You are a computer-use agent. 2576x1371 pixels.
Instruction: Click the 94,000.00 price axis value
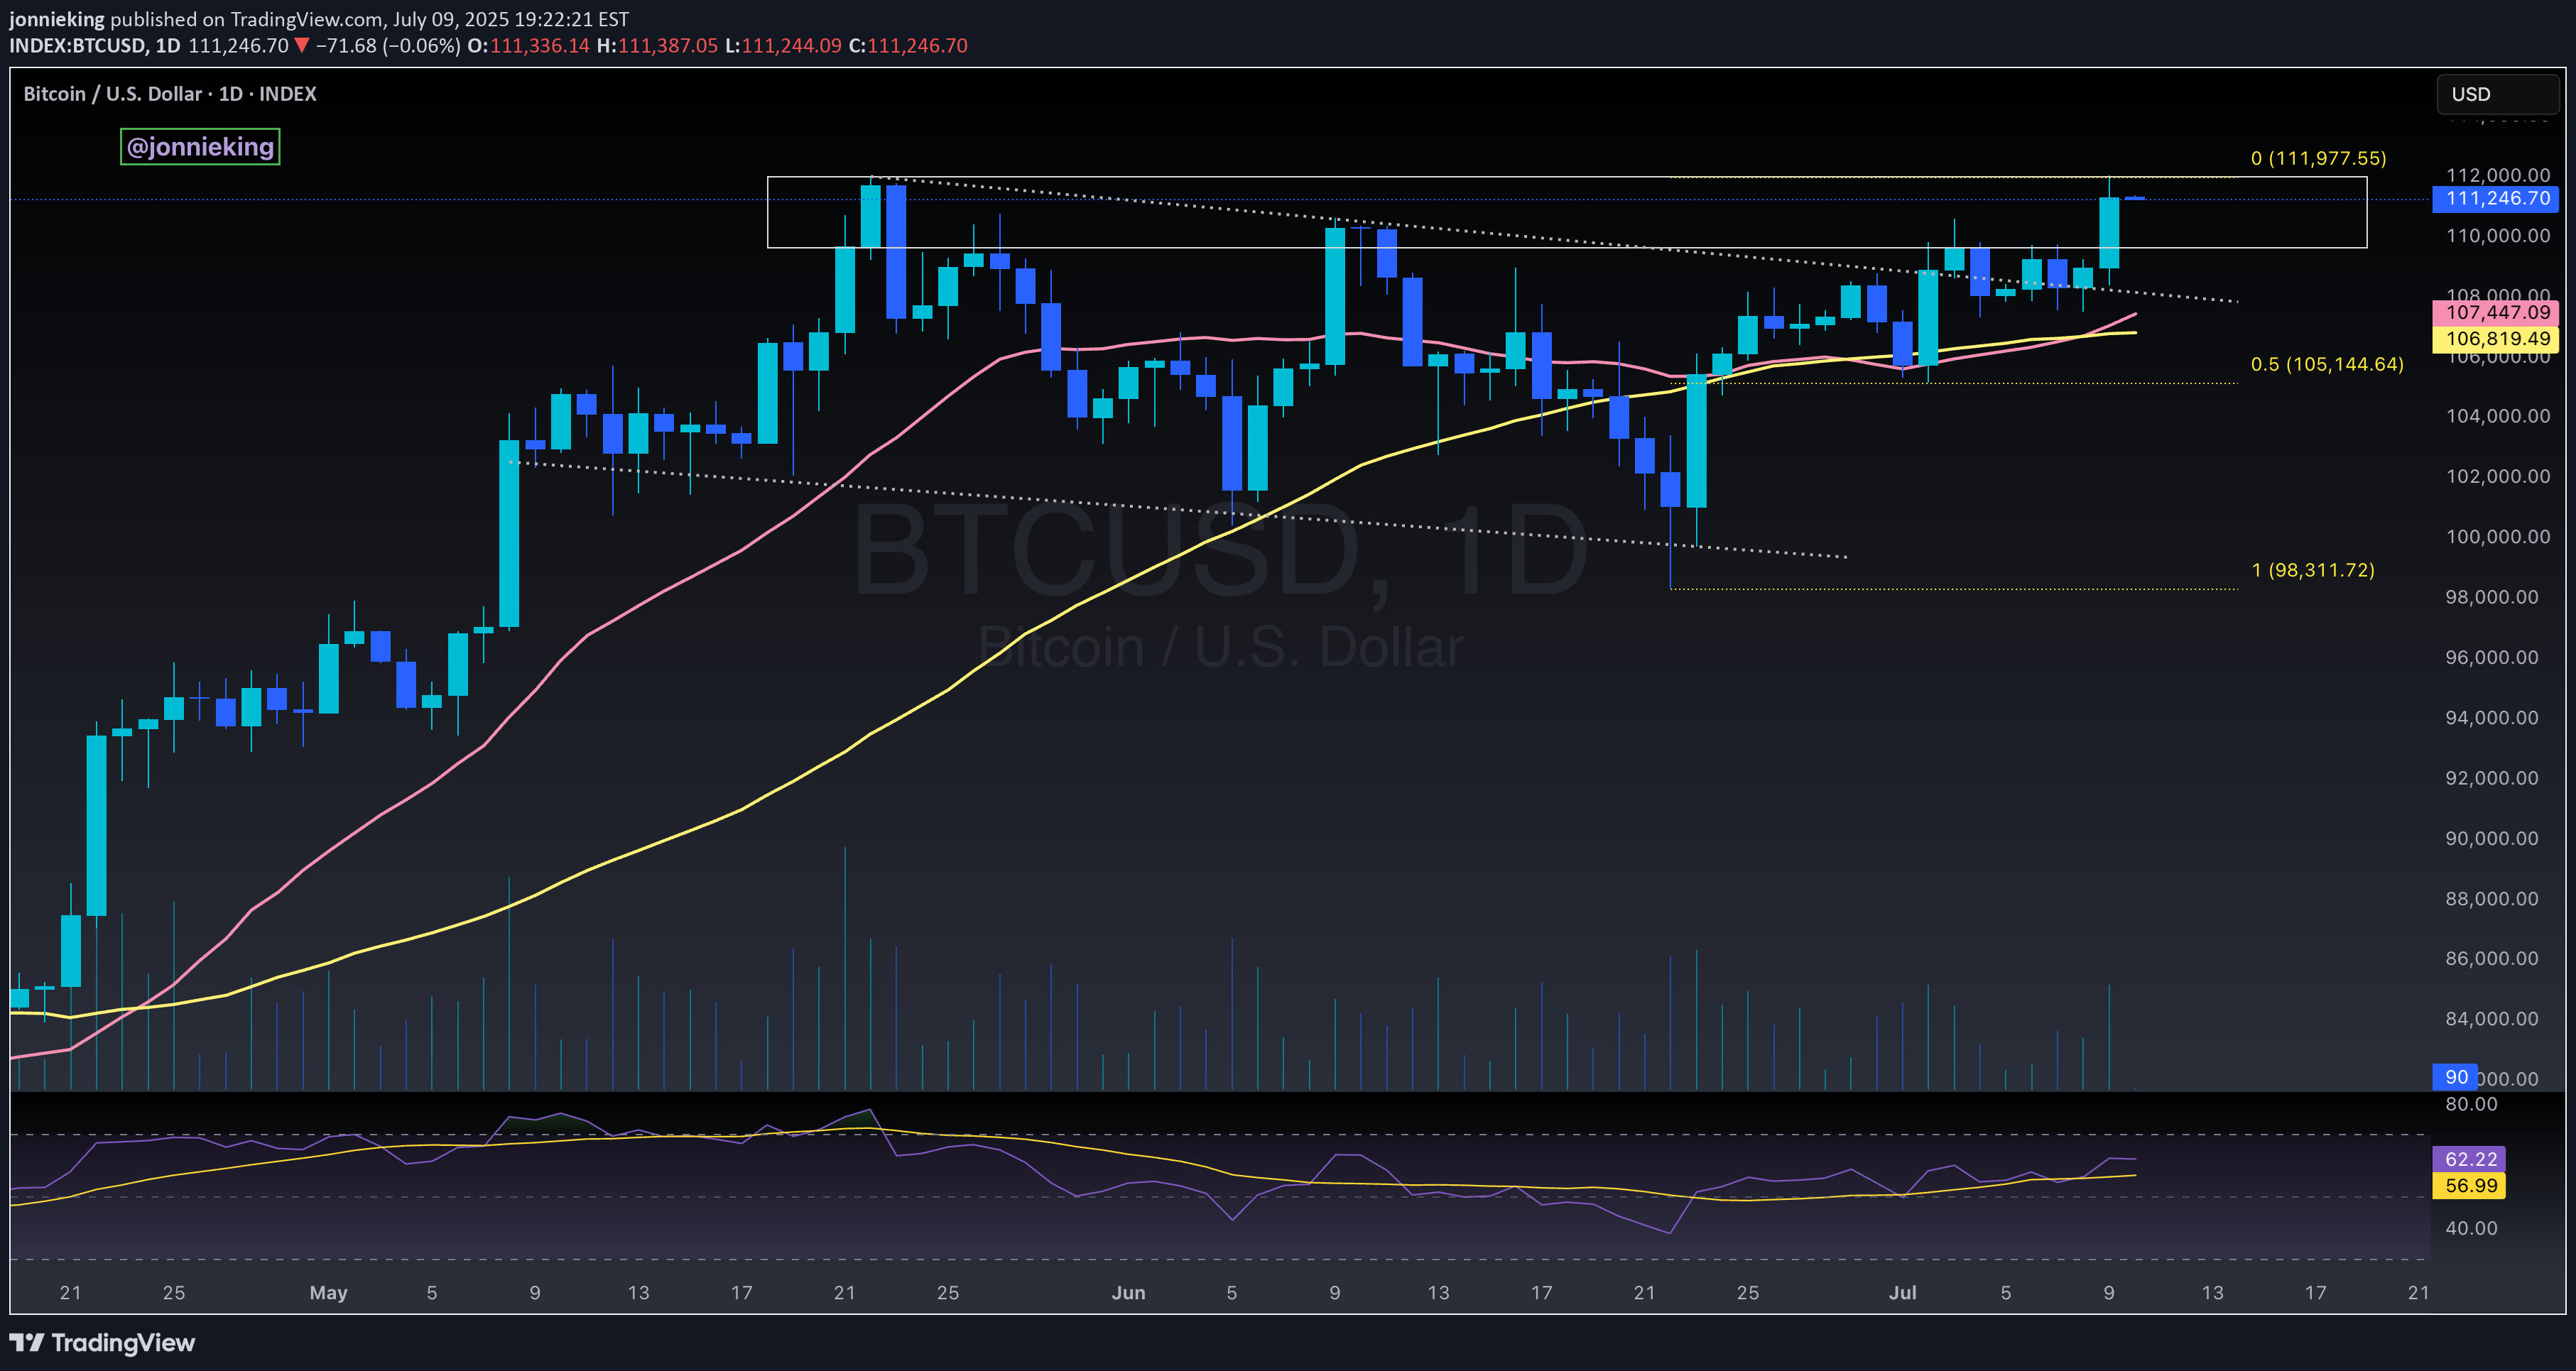tap(2492, 717)
